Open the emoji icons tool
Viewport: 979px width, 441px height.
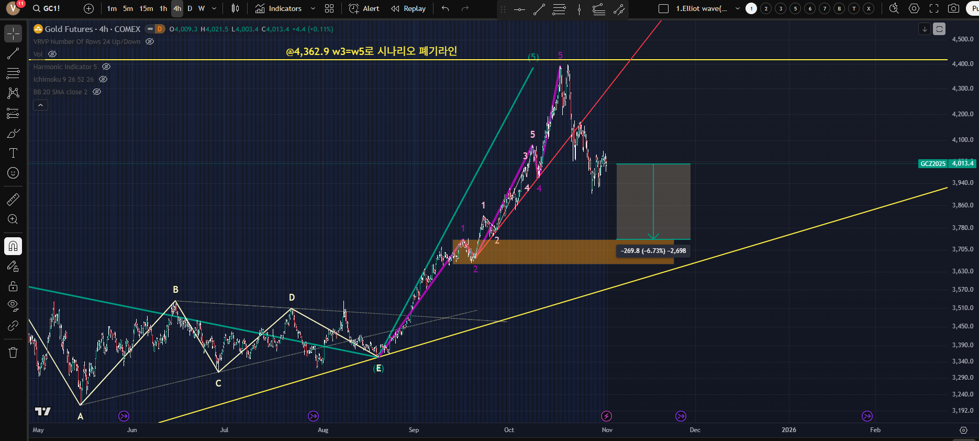point(13,173)
